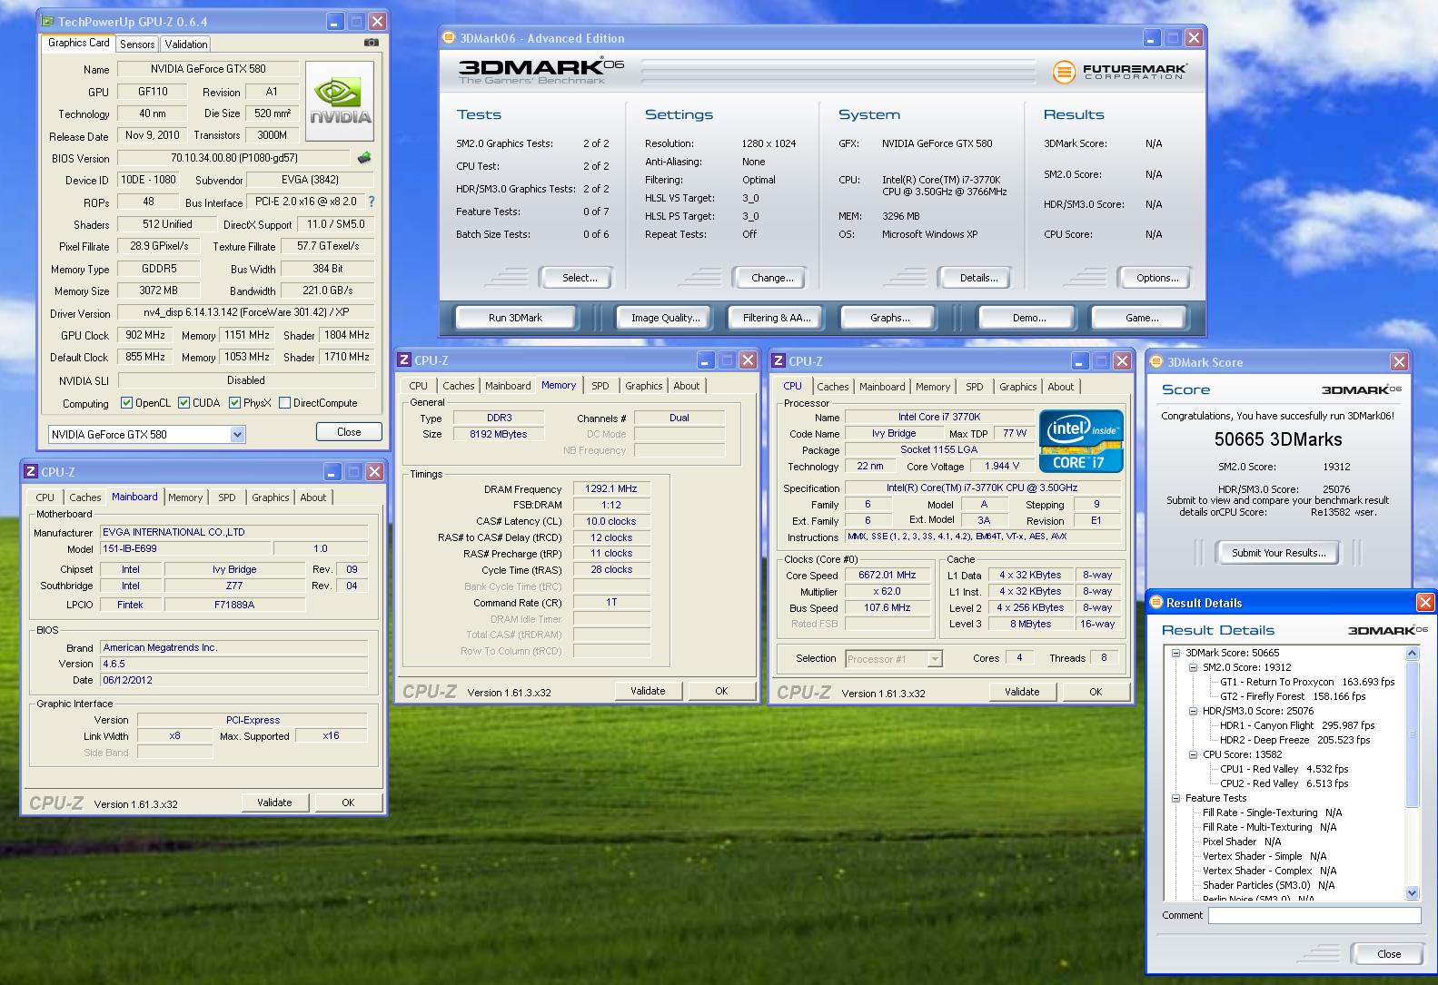The height and width of the screenshot is (985, 1438).
Task: Click the GPU-Z title bar icon
Action: click(x=47, y=21)
